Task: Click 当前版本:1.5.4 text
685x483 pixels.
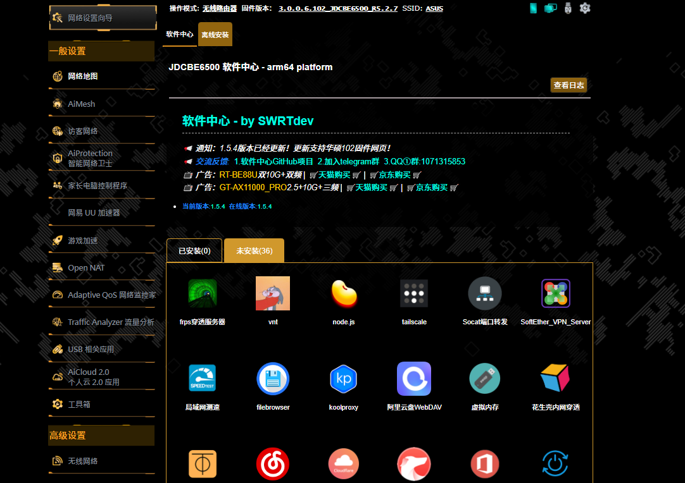Action: 204,206
